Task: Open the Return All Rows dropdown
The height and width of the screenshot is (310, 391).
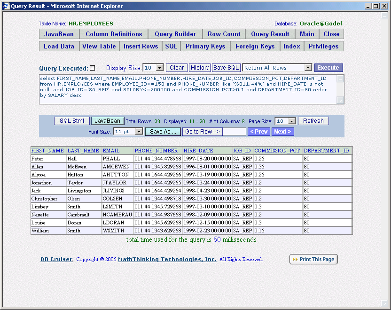Action: [308, 68]
